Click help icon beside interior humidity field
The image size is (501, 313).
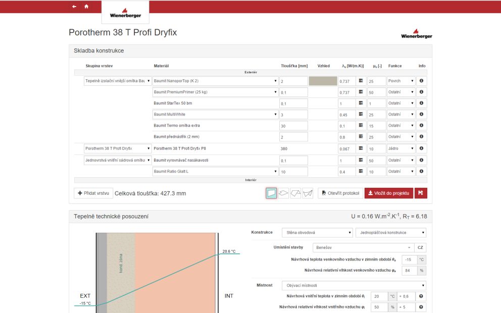(x=421, y=307)
